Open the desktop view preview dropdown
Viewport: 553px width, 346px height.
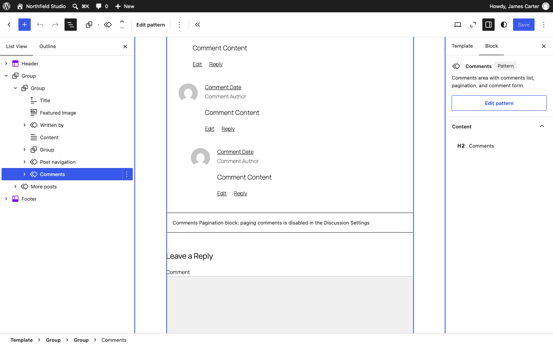(458, 25)
